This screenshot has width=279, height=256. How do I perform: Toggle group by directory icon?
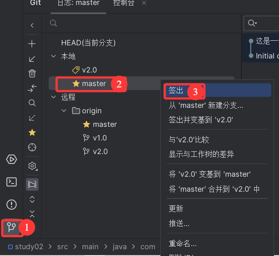click(x=32, y=184)
